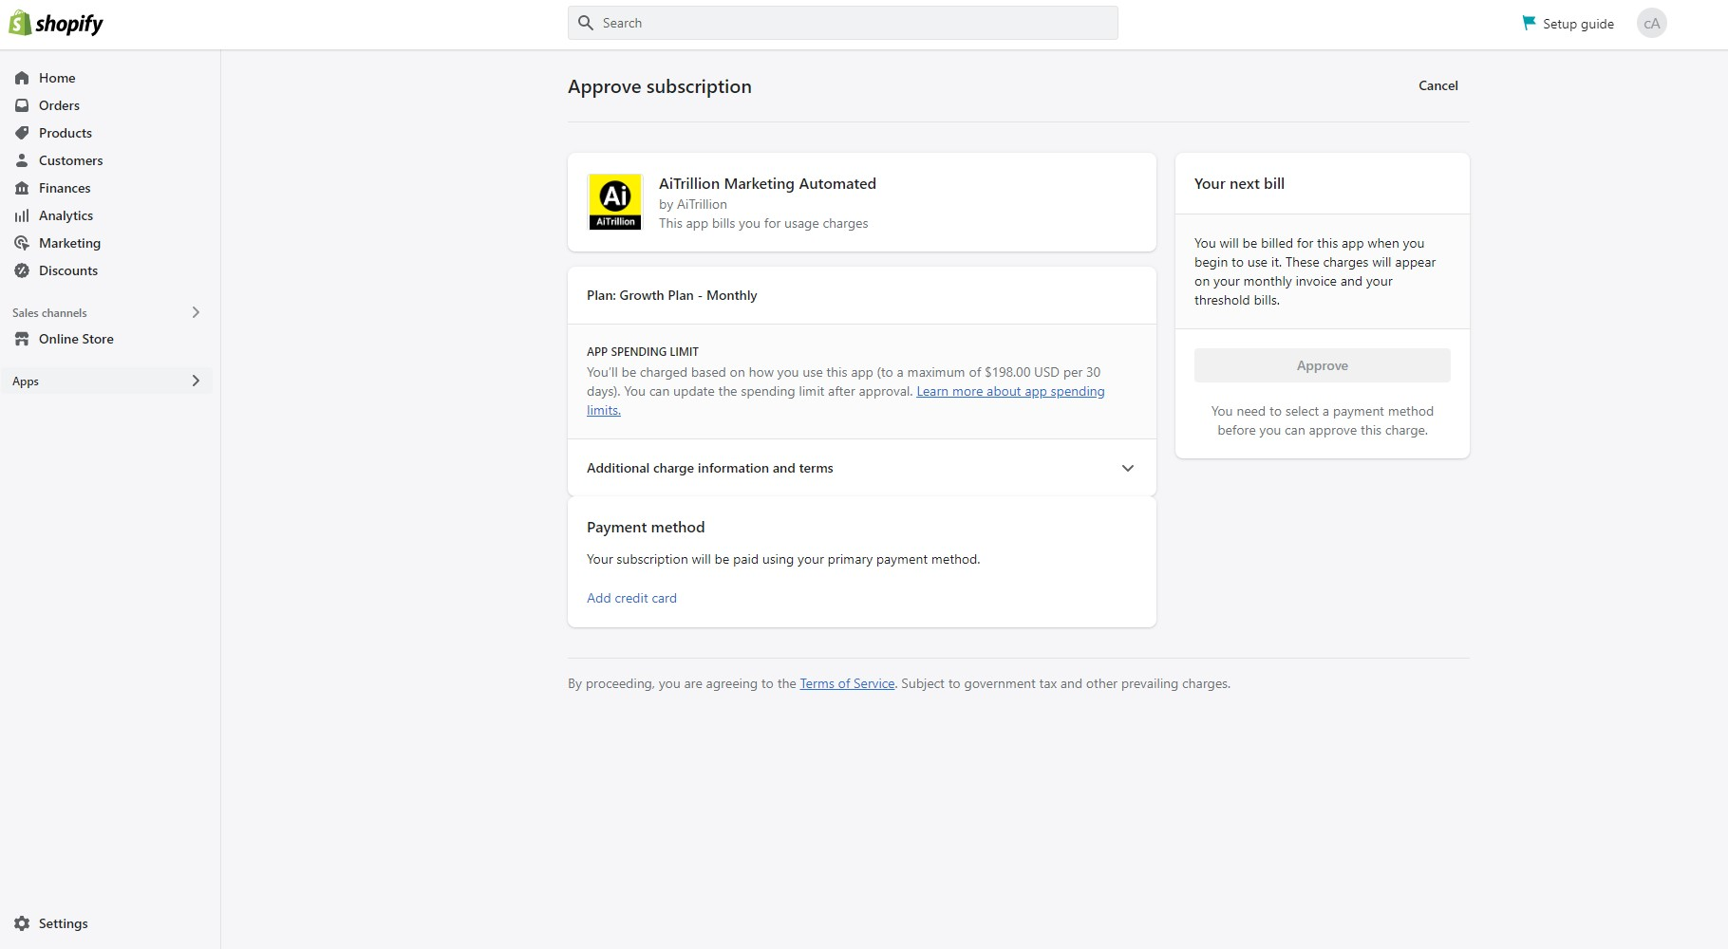The image size is (1728, 949).
Task: Click the AiTrillion app logo thumbnail
Action: coord(615,202)
